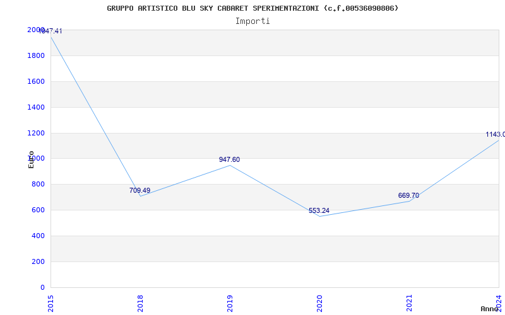Click the Anno x-axis title

pyautogui.click(x=491, y=309)
